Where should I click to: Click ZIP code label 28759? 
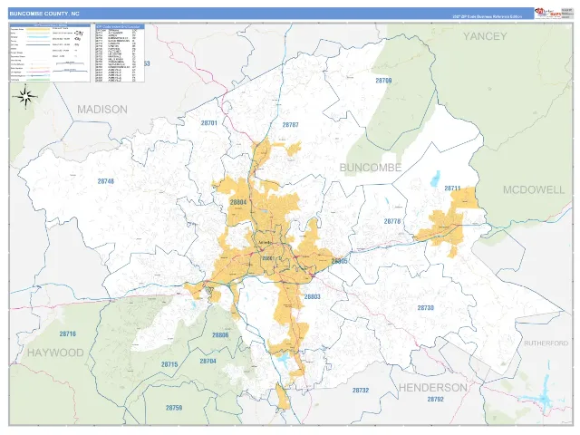tap(174, 408)
